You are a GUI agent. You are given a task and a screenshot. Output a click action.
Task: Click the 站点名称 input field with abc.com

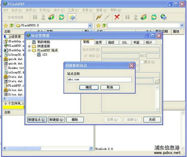pyautogui.click(x=99, y=79)
